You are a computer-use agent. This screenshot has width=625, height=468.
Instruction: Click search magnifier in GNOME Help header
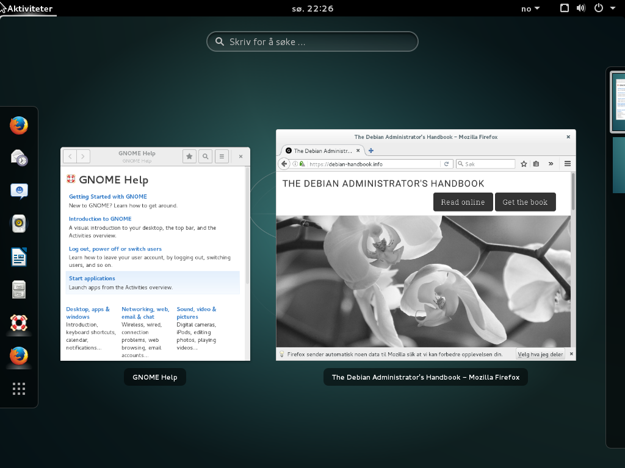coord(205,157)
